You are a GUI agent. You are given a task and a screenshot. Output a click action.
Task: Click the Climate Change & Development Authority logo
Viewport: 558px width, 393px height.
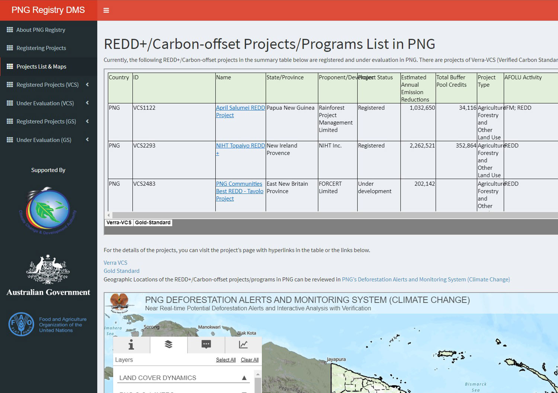click(x=48, y=211)
